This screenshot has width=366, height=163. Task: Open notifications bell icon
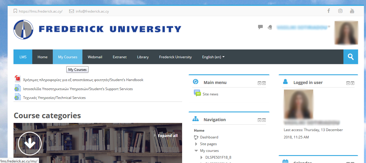click(270, 27)
